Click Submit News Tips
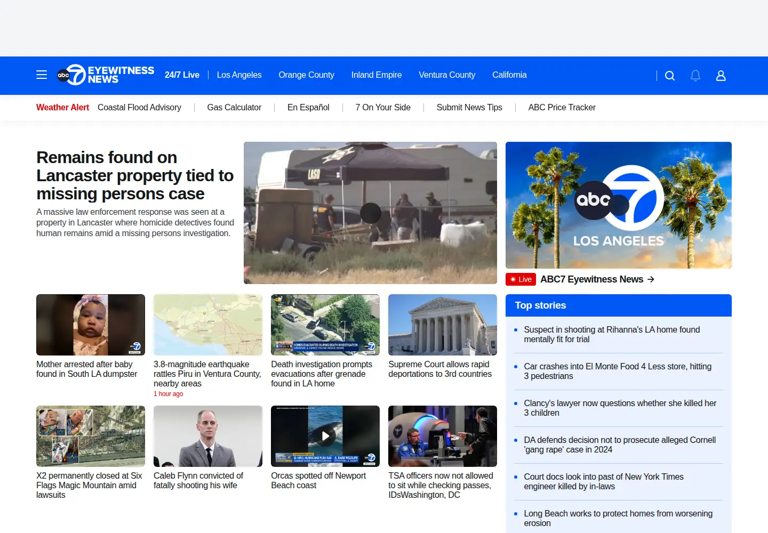 (x=469, y=108)
